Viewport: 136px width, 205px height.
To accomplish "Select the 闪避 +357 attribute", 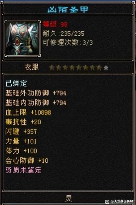I will [21, 132].
